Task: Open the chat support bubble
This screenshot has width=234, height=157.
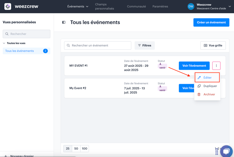Action: pyautogui.click(x=226, y=151)
